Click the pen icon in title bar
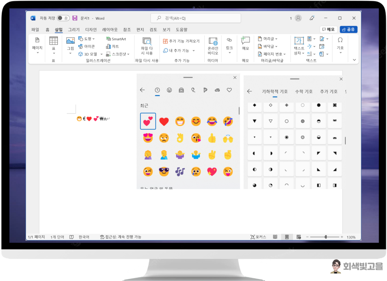Viewport: 387px width, 281px height. pyautogui.click(x=312, y=18)
